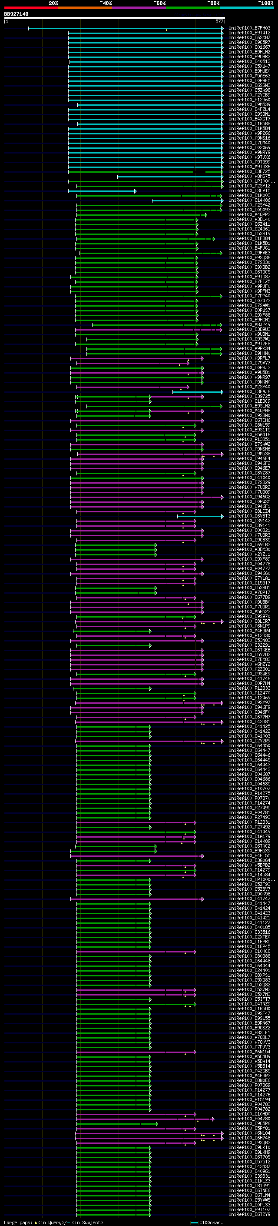Select the UniRef100_P04780 label
The height and width of the screenshot is (1226, 278).
click(x=249, y=1119)
